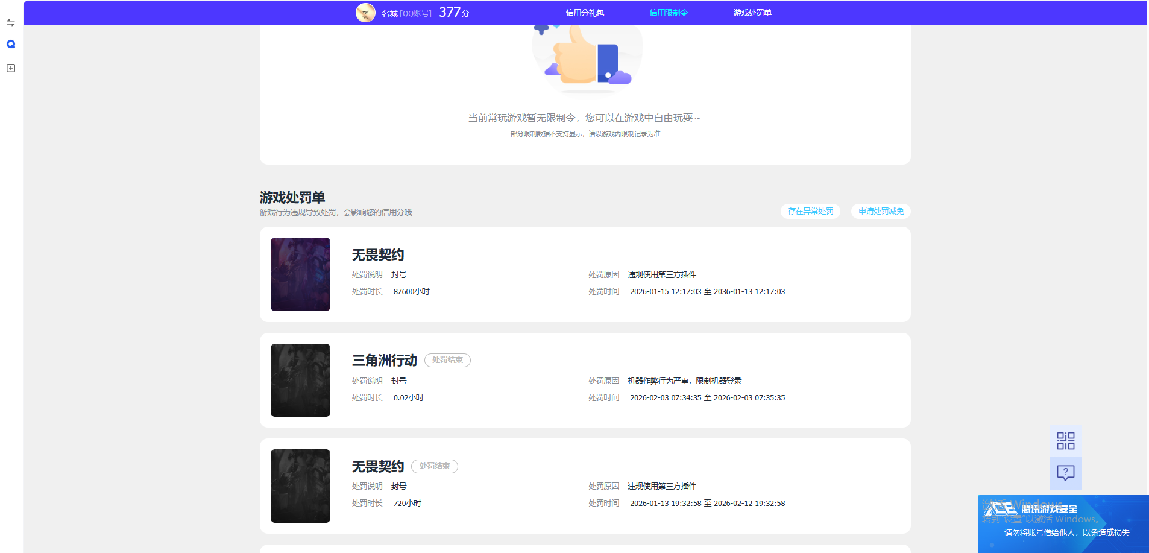Click the ACE 腾讯游戏安全 logo
The image size is (1149, 553).
point(1031,510)
